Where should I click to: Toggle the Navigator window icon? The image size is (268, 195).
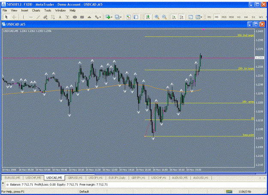pos(136,17)
